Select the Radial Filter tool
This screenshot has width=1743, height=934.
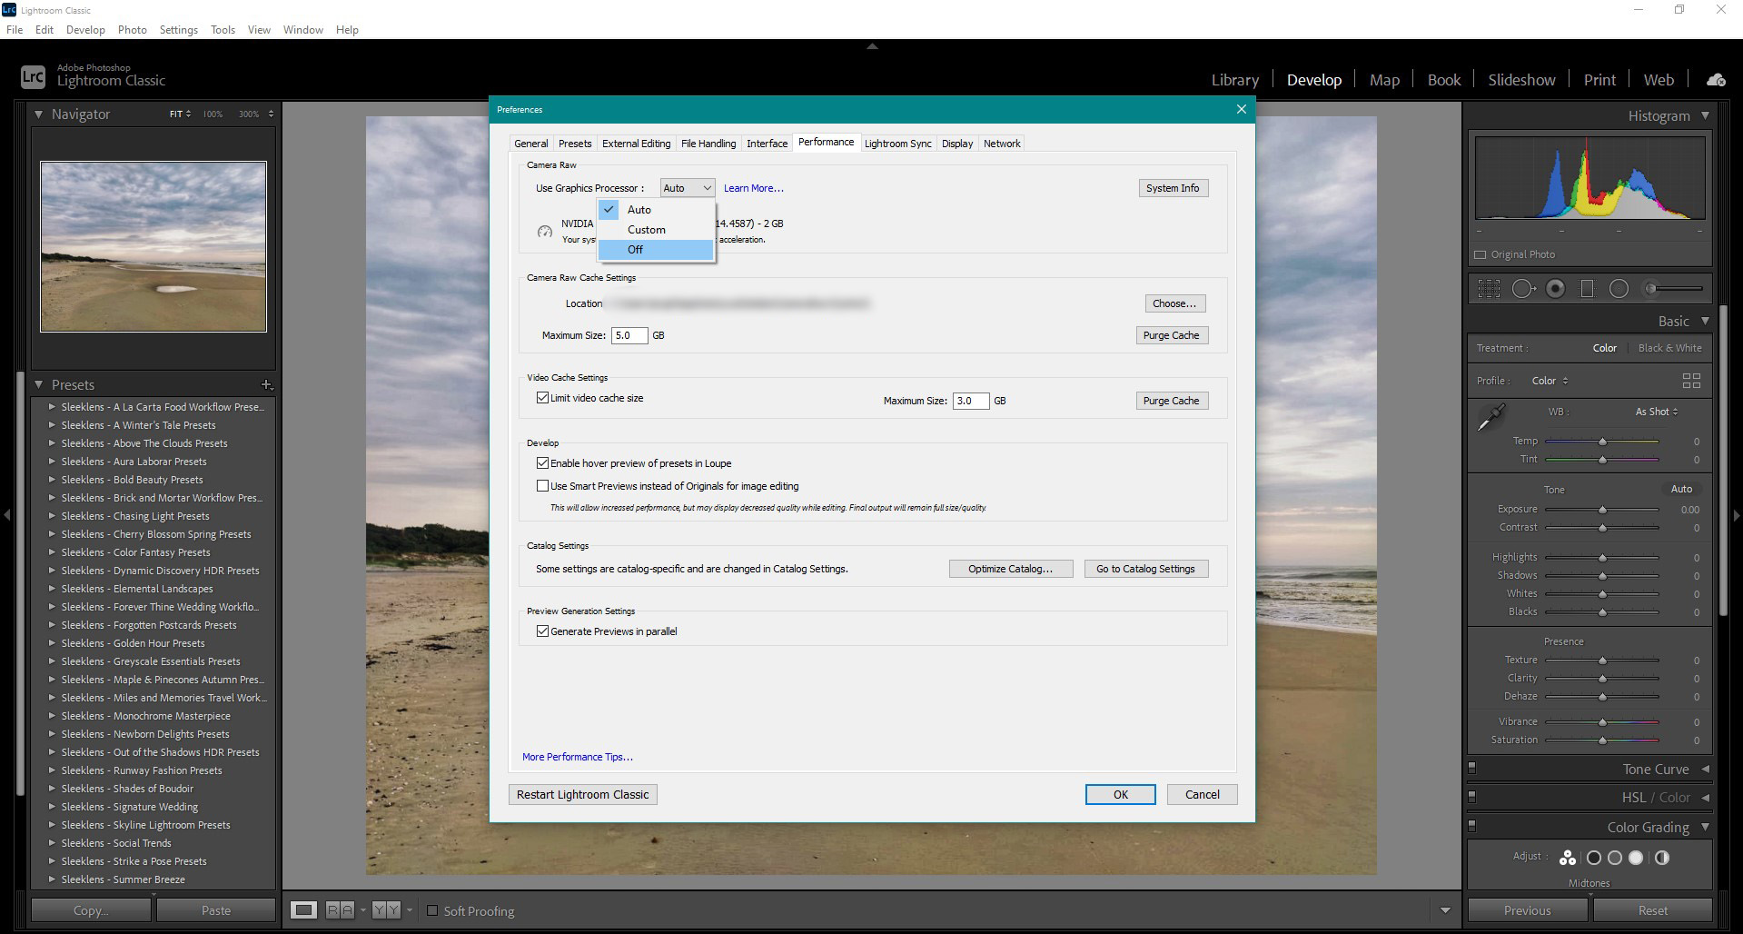pos(1619,289)
